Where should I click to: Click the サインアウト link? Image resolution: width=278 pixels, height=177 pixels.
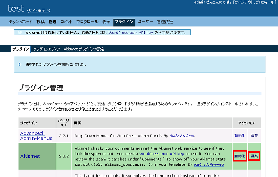click(244, 2)
